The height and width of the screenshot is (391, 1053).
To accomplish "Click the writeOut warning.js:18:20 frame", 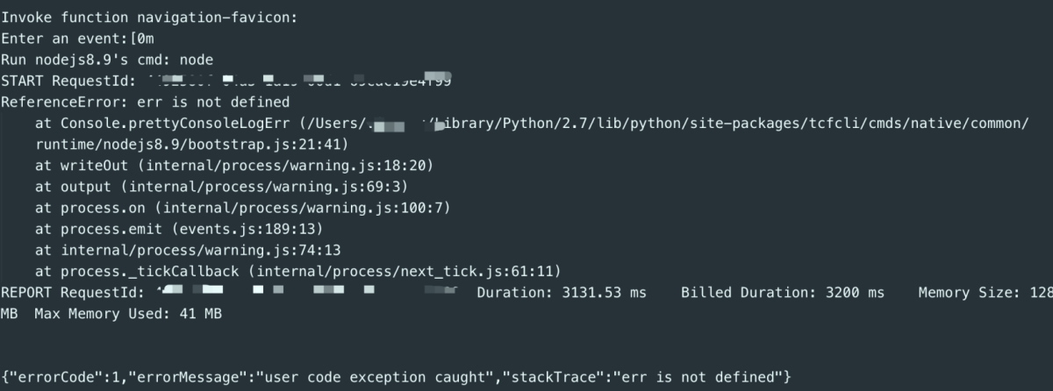I will (x=233, y=165).
